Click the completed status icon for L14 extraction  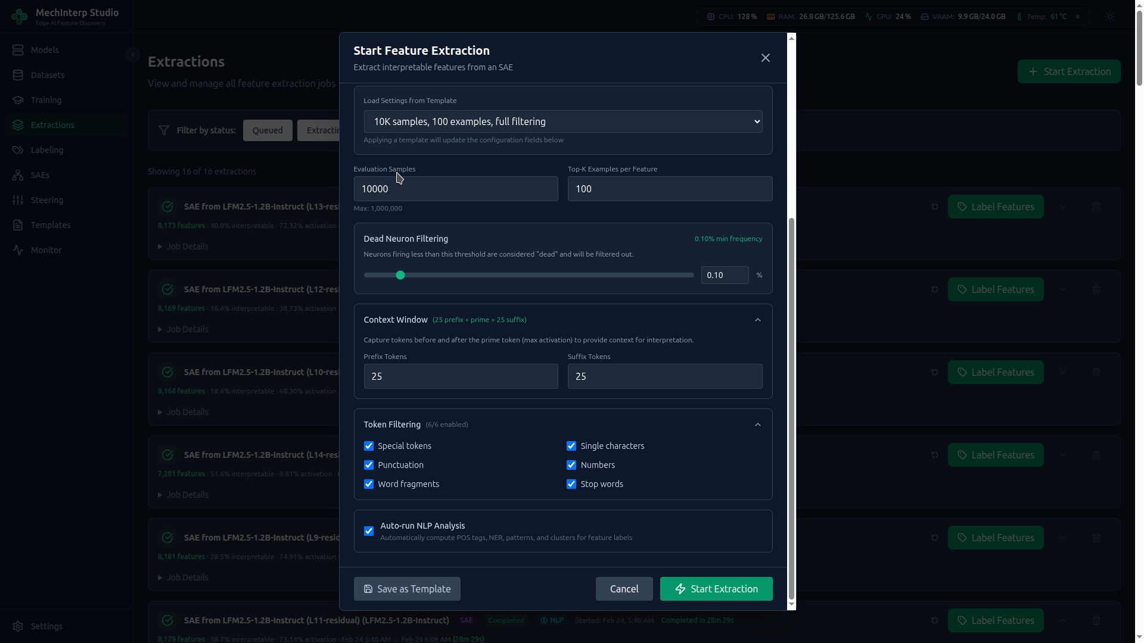[167, 455]
